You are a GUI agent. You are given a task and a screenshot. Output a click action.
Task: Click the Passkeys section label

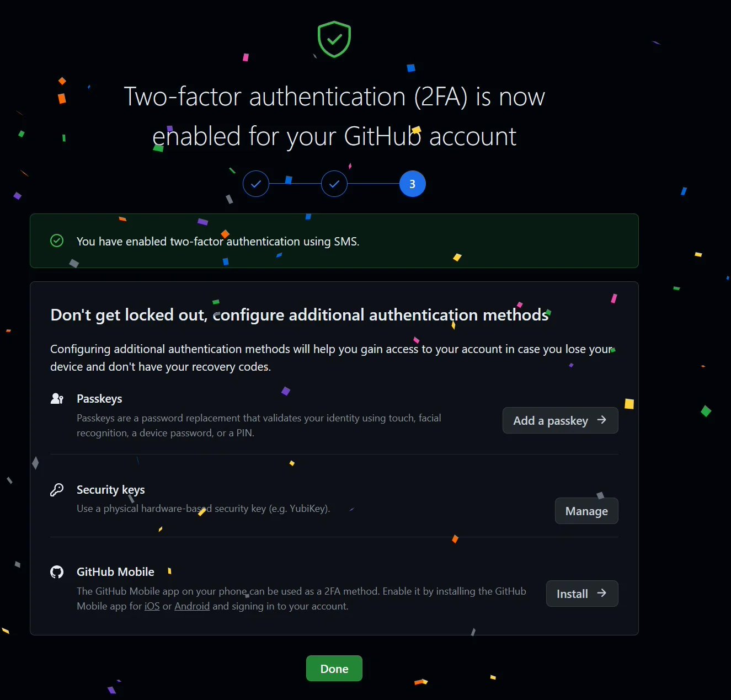[99, 398]
